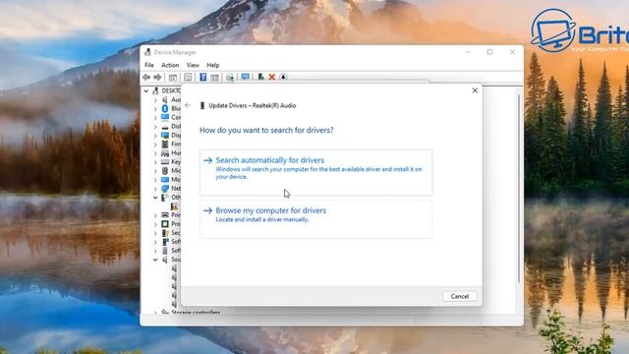This screenshot has height=354, width=629.
Task: Select the Human Interface Devices category icon
Action: pos(165,153)
